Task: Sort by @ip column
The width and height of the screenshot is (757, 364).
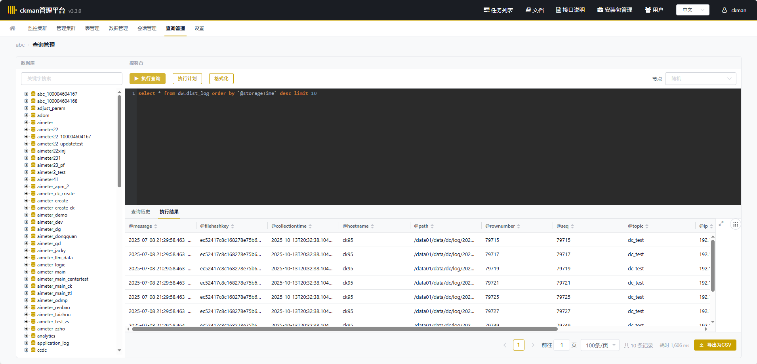Action: click(x=711, y=226)
